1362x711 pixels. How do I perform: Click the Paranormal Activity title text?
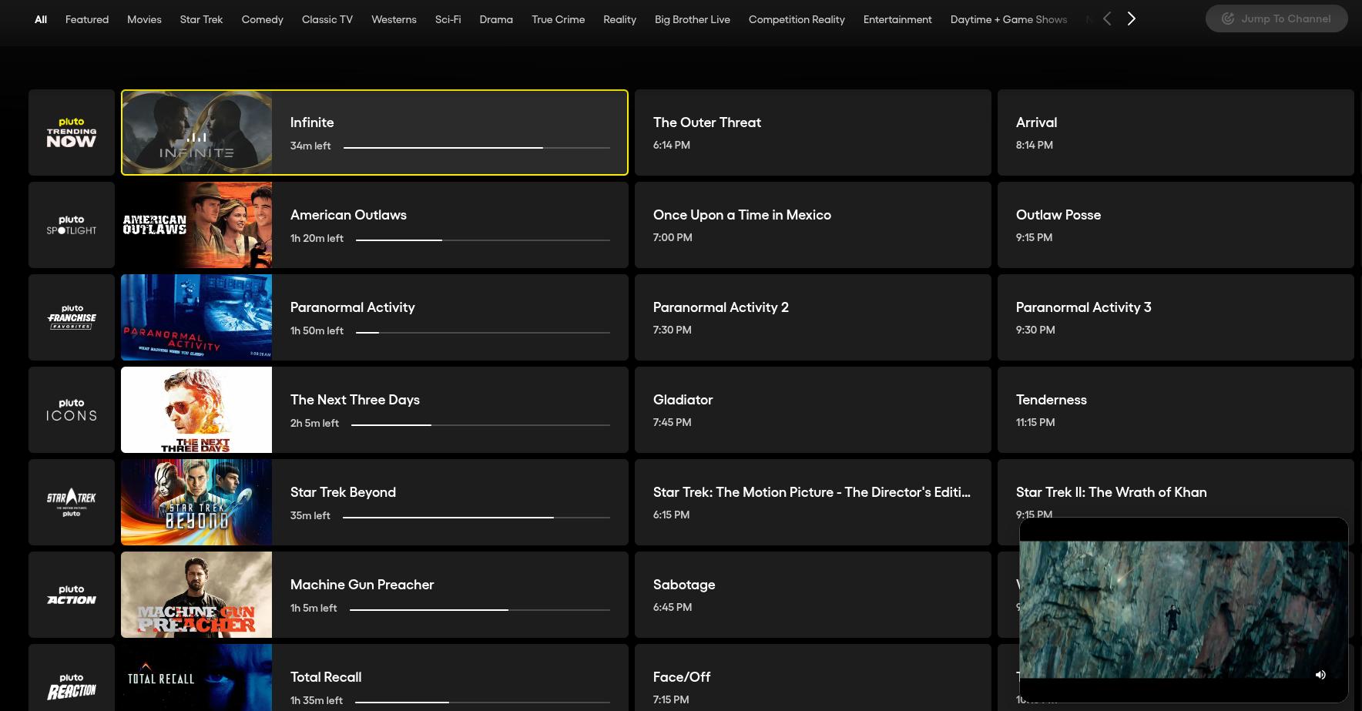(352, 307)
